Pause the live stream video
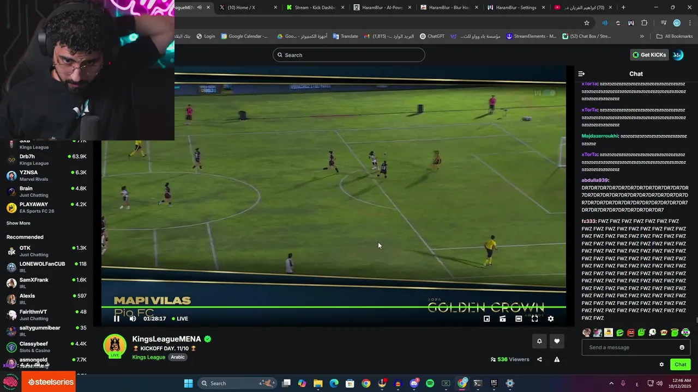Screen dimensions: 698x392 click(x=117, y=318)
